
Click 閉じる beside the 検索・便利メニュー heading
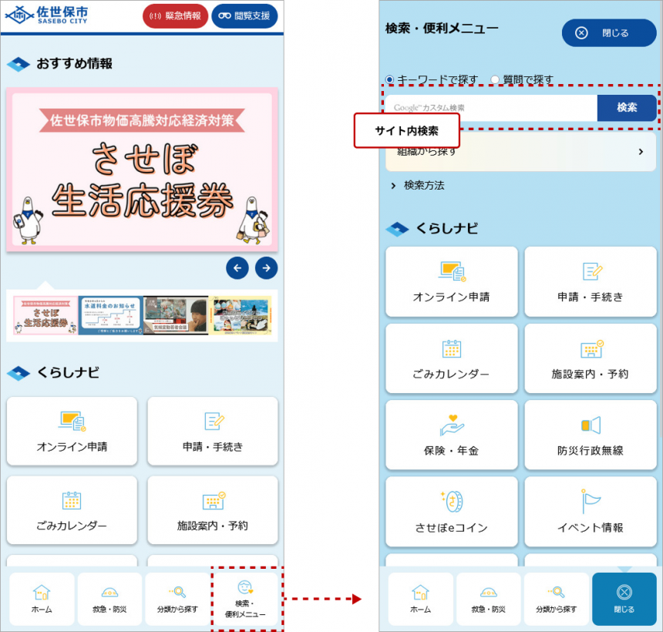pyautogui.click(x=608, y=33)
